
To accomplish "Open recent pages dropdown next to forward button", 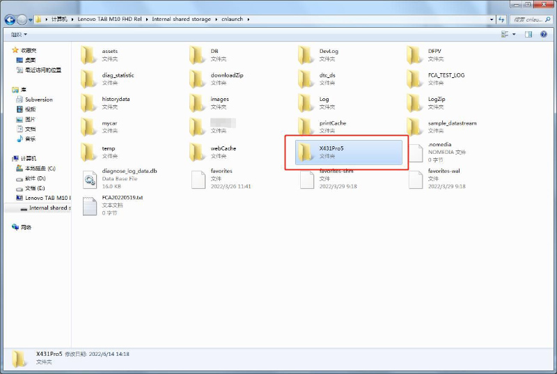I will (31, 20).
